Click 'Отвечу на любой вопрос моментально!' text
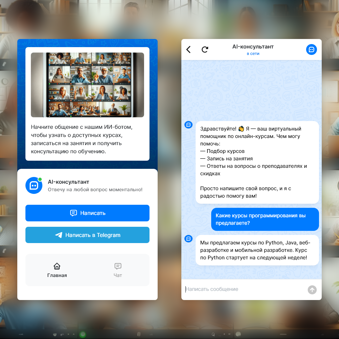Viewport: 339px width, 339px height. pyautogui.click(x=95, y=190)
